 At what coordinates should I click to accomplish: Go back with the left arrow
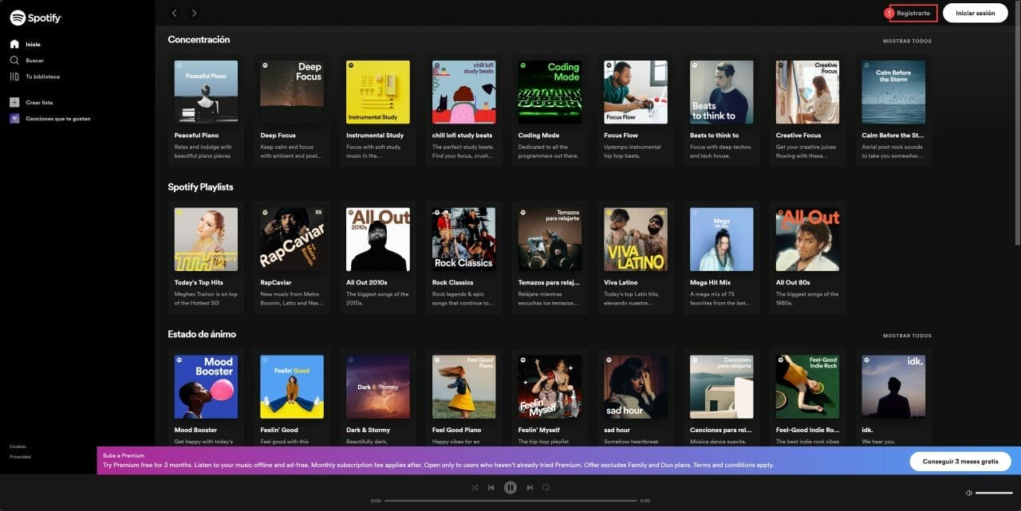pyautogui.click(x=175, y=13)
